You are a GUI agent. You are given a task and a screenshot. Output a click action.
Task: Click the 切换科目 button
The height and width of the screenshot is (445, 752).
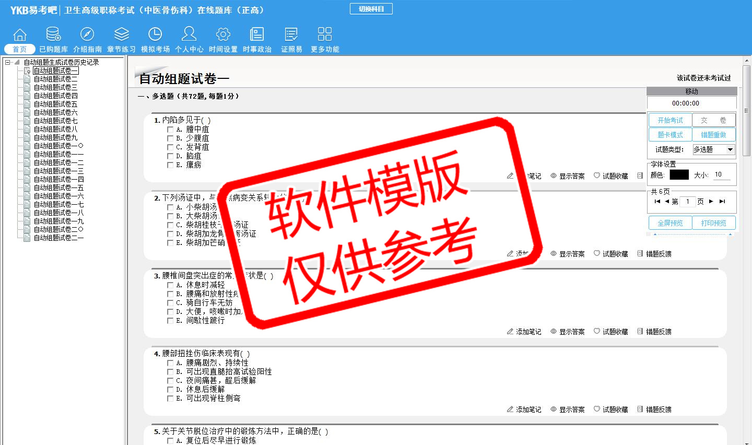[371, 9]
